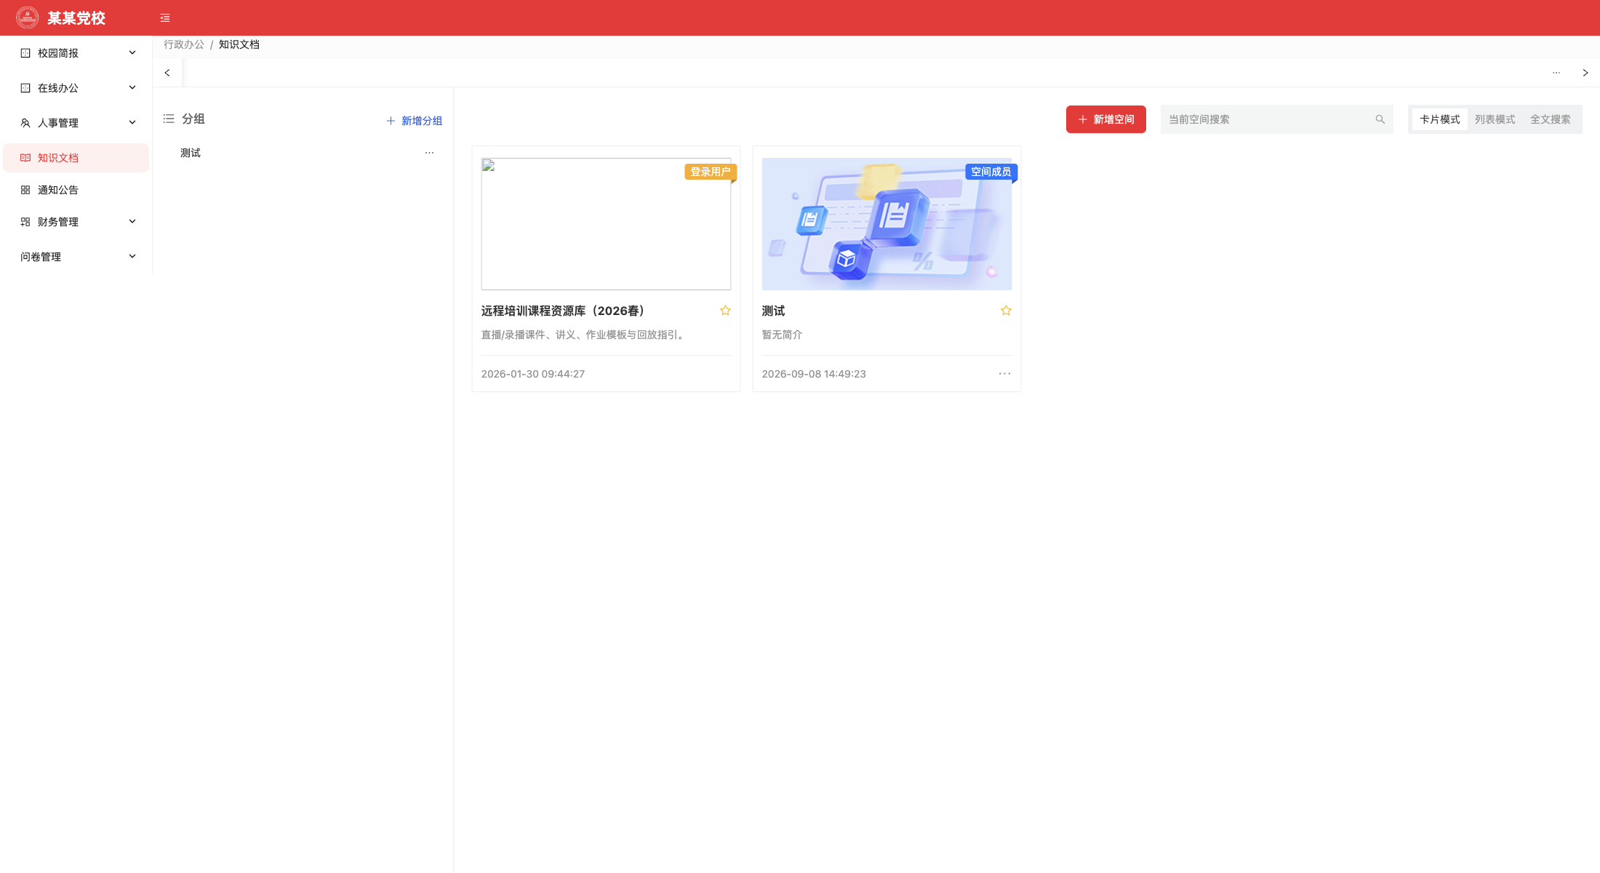Select the 测试 group row

[303, 153]
